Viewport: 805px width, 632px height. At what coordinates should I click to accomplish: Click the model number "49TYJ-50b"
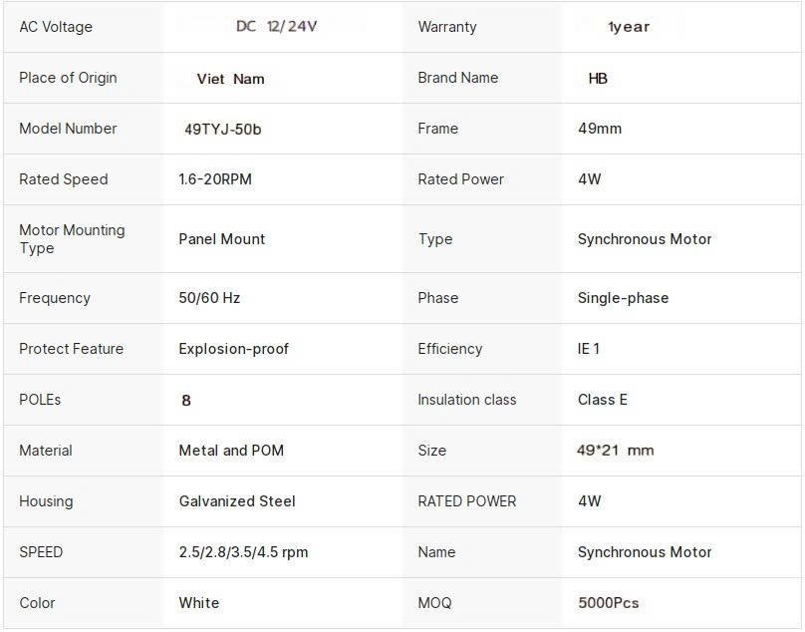tap(222, 129)
